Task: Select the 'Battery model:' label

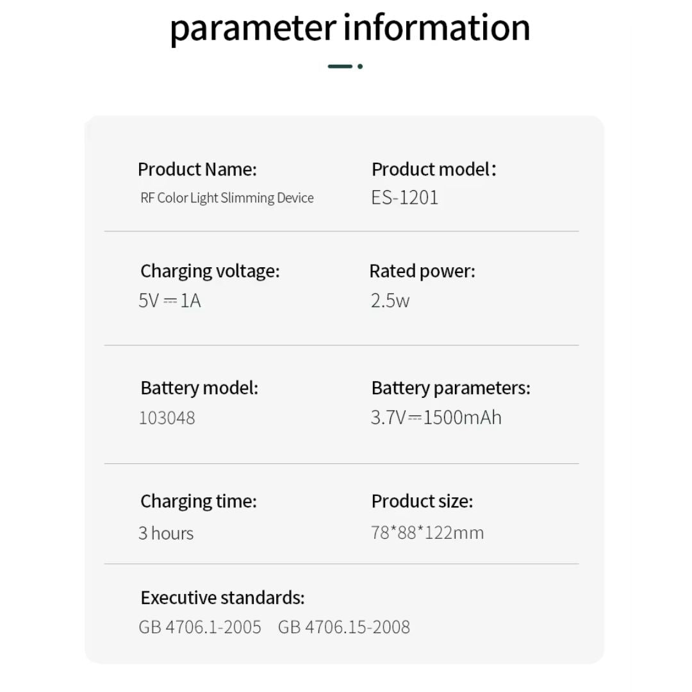Action: pyautogui.click(x=199, y=388)
